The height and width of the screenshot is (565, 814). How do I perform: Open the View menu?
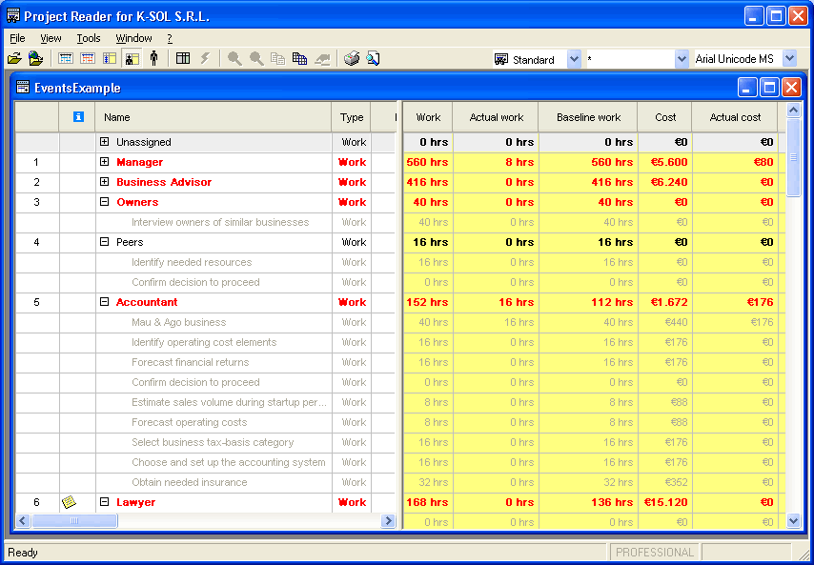tap(51, 38)
